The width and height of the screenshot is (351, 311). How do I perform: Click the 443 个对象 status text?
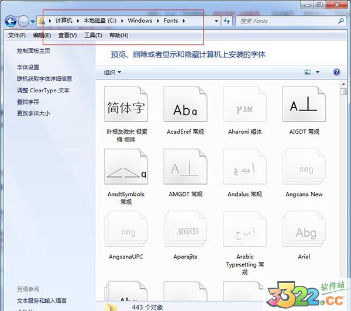[147, 307]
